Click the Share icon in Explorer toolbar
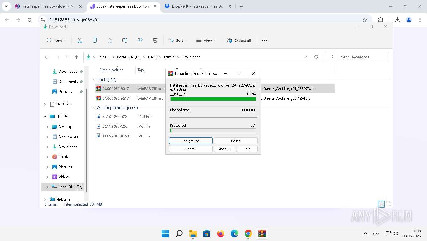The height and width of the screenshot is (241, 427). coord(140,40)
